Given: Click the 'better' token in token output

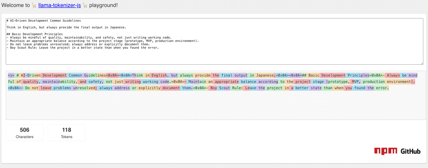Looking at the screenshot, I should pos(301,88).
